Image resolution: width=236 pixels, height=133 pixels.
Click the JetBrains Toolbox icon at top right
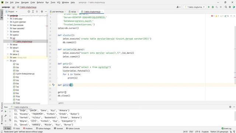[x=234, y=7]
